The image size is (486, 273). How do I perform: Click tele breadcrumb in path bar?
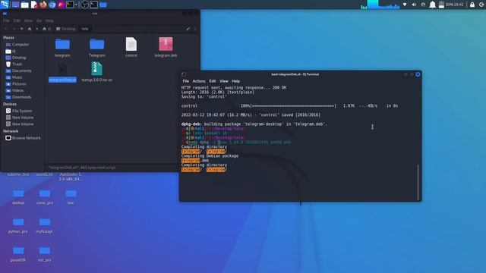coord(85,29)
